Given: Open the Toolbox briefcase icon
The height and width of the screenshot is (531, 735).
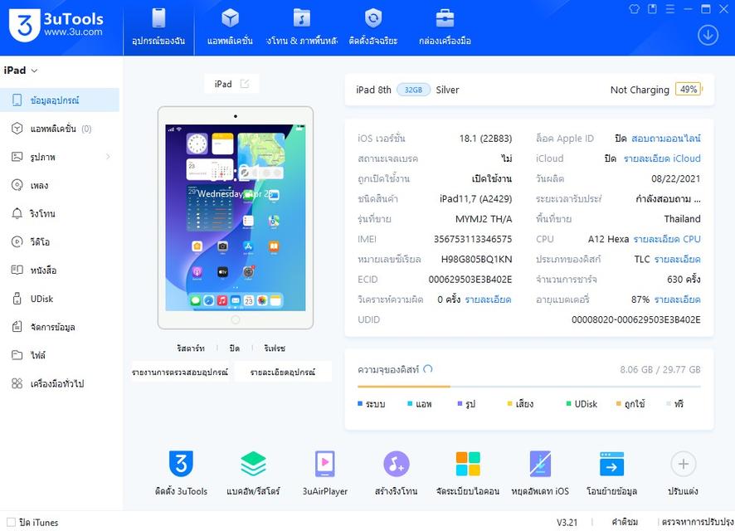Looking at the screenshot, I should [445, 18].
